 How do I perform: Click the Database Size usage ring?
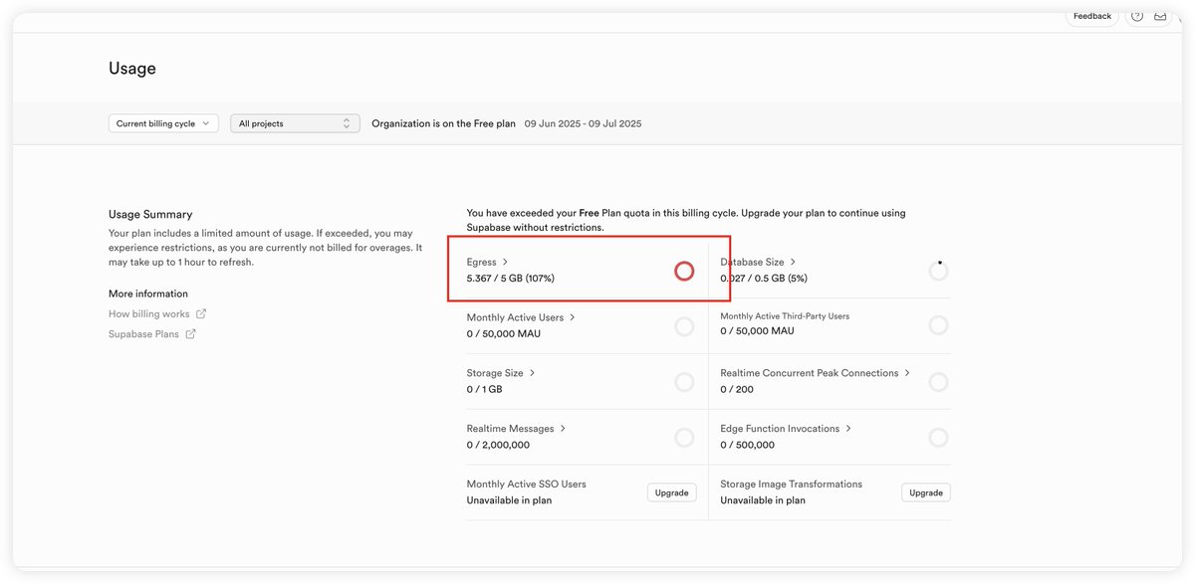point(938,271)
